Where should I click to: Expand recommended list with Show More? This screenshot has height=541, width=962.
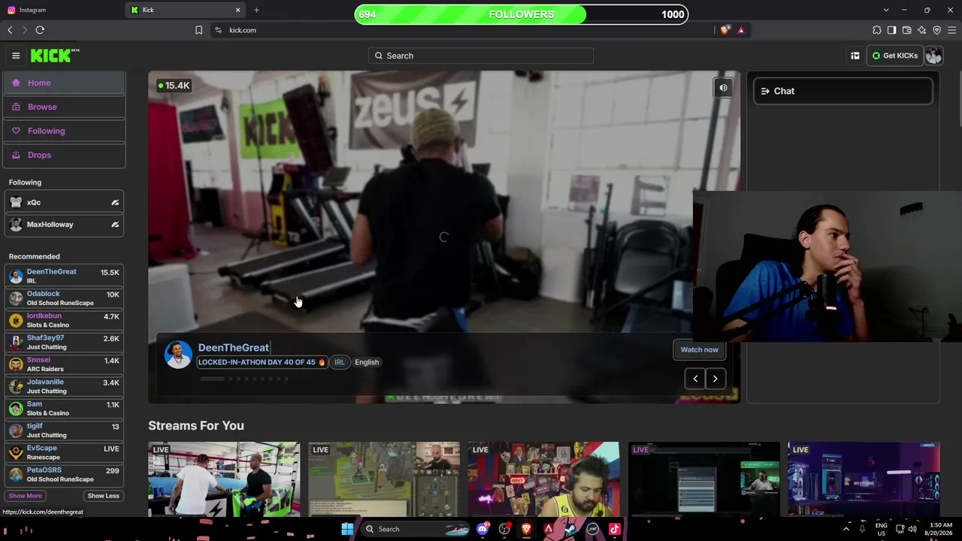(x=25, y=496)
